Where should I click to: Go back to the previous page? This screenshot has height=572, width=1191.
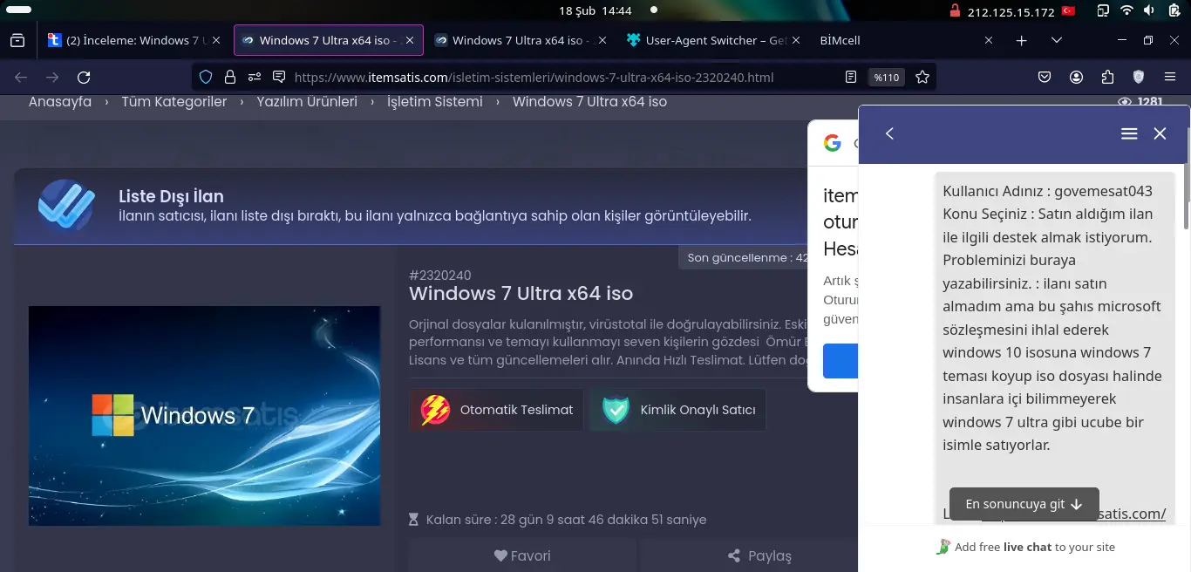[x=21, y=77]
